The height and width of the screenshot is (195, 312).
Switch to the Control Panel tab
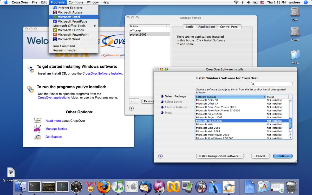230,27
